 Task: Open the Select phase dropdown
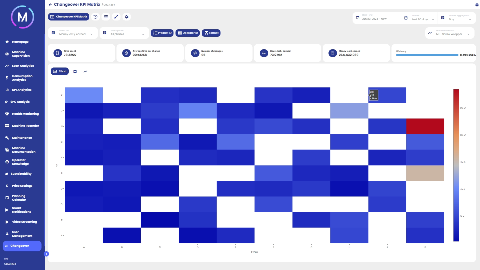point(124,33)
